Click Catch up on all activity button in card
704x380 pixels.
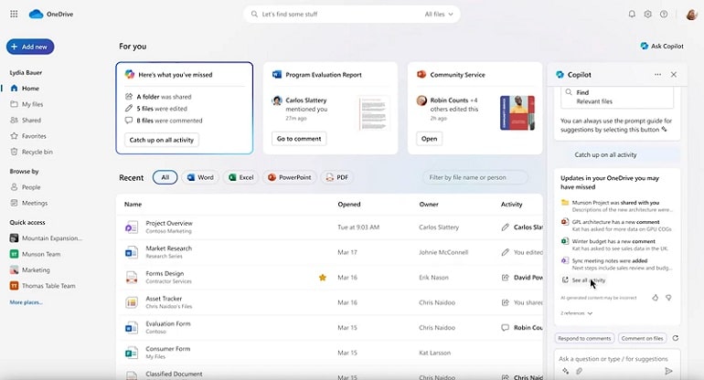[x=162, y=140]
